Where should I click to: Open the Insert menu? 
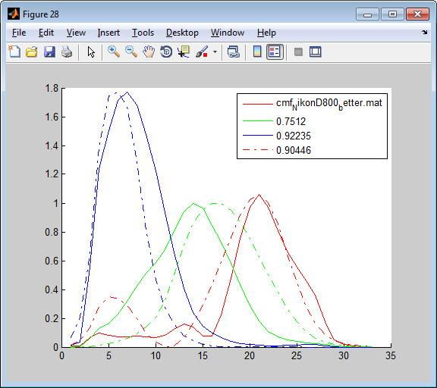coord(108,33)
